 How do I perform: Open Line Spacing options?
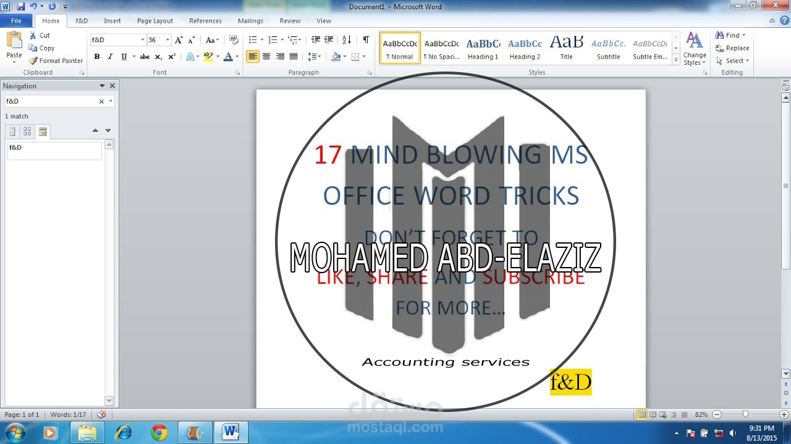click(x=314, y=57)
